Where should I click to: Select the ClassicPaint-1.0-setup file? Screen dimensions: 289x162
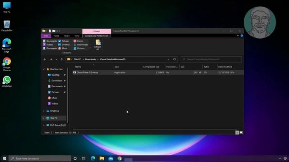(x=158, y=72)
